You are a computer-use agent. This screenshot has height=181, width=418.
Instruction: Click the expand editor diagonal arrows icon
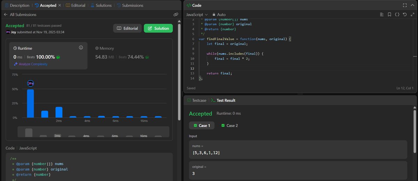click(x=412, y=15)
